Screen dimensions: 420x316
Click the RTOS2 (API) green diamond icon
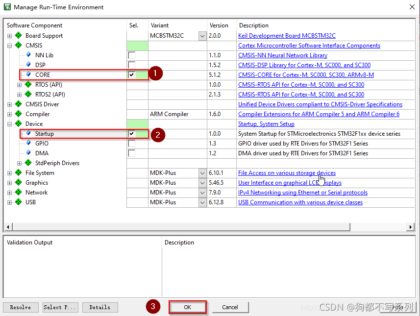point(28,94)
